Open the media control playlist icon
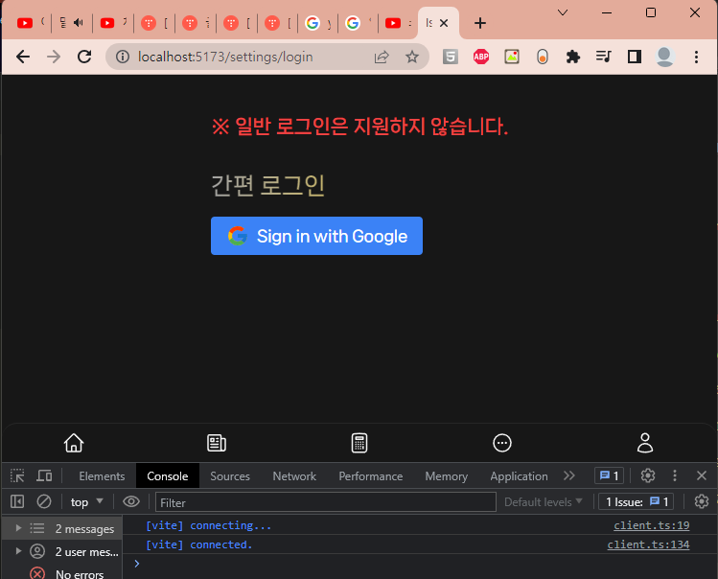 [604, 57]
